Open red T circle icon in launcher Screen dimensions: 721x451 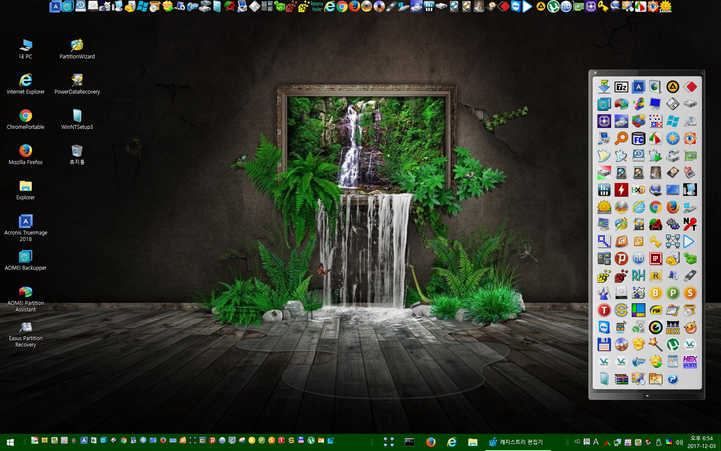604,310
